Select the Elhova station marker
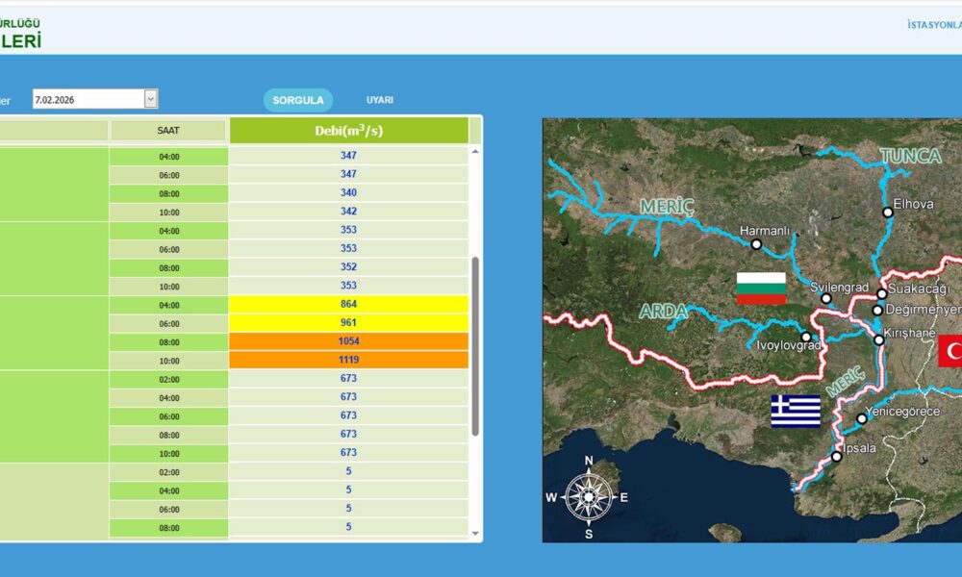The image size is (962, 577). click(887, 213)
